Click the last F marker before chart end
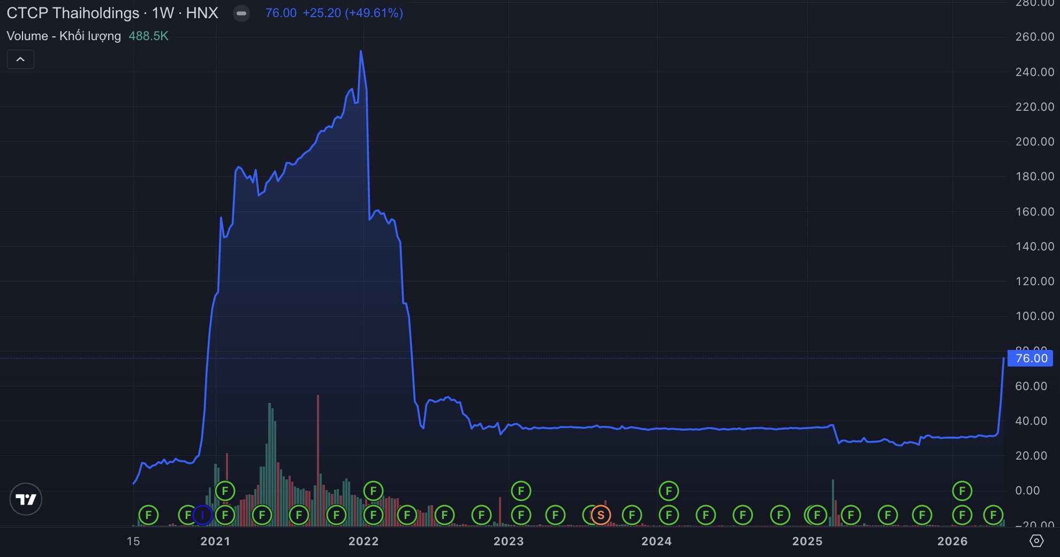 pyautogui.click(x=994, y=515)
